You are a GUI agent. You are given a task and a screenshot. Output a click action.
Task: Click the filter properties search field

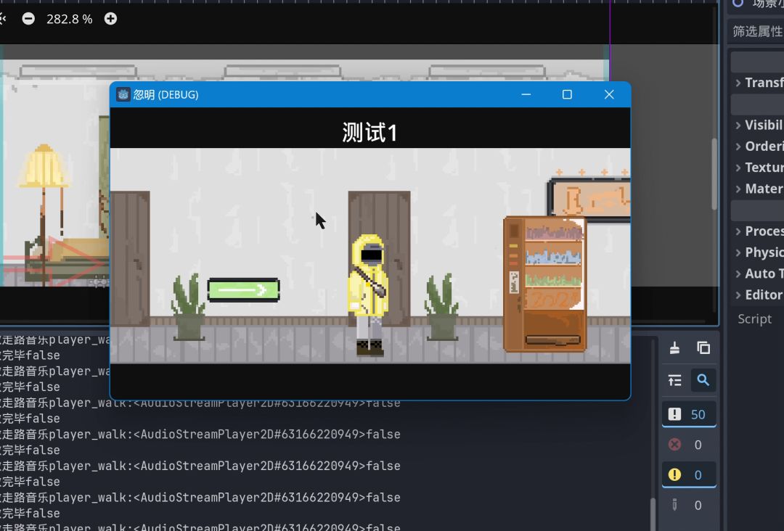(756, 31)
